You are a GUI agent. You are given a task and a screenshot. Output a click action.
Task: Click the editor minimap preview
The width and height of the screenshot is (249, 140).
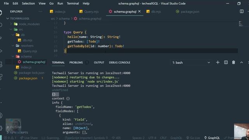(x=241, y=24)
